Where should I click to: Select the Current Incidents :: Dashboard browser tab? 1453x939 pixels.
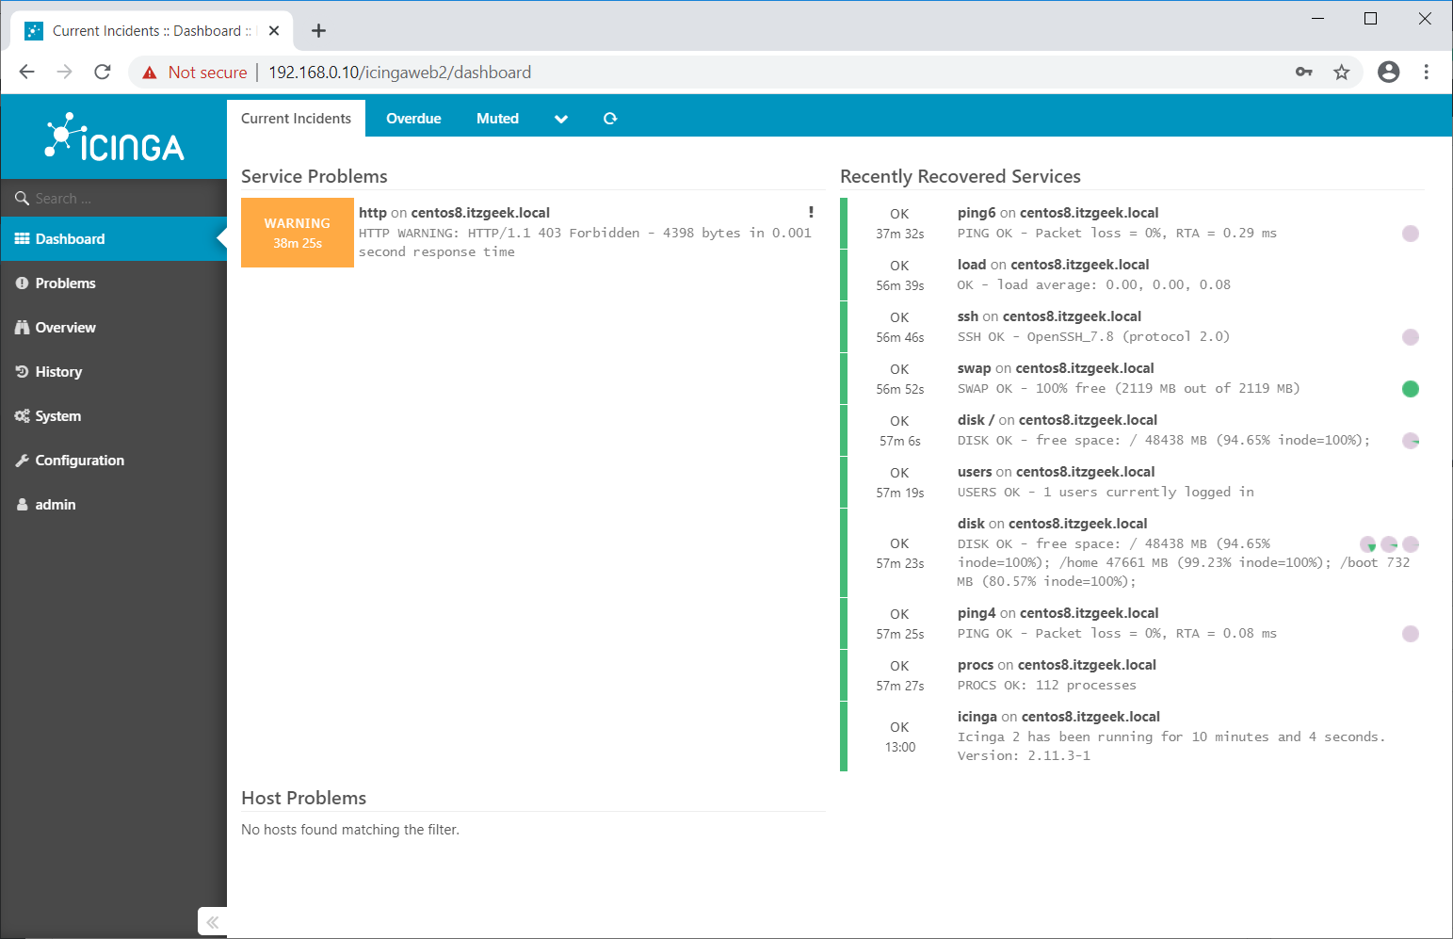pos(151,31)
